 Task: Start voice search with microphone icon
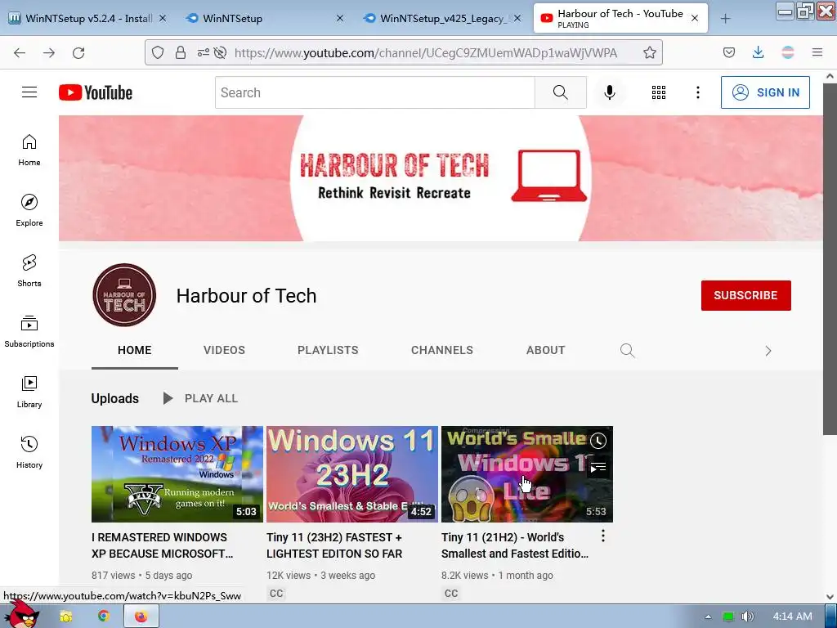[609, 92]
